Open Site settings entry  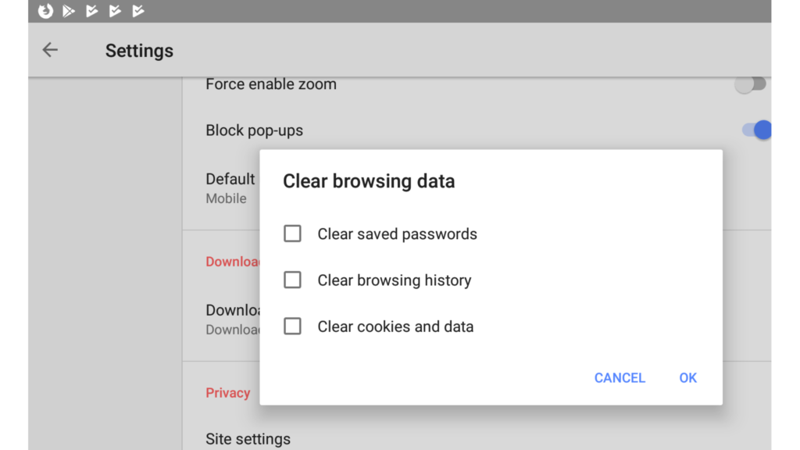248,438
